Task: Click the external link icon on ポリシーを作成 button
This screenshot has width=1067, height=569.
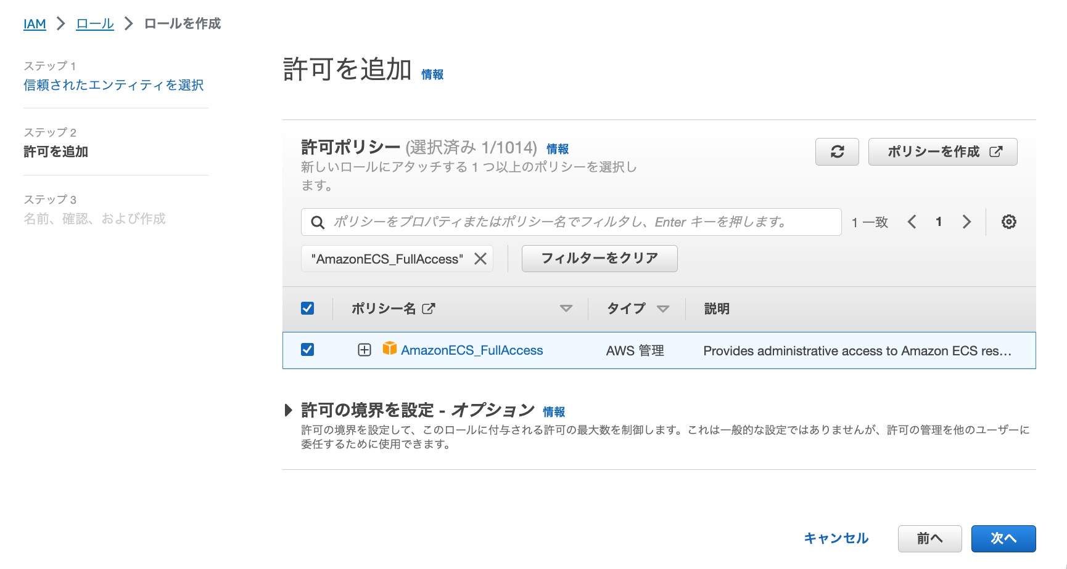Action: pos(998,151)
